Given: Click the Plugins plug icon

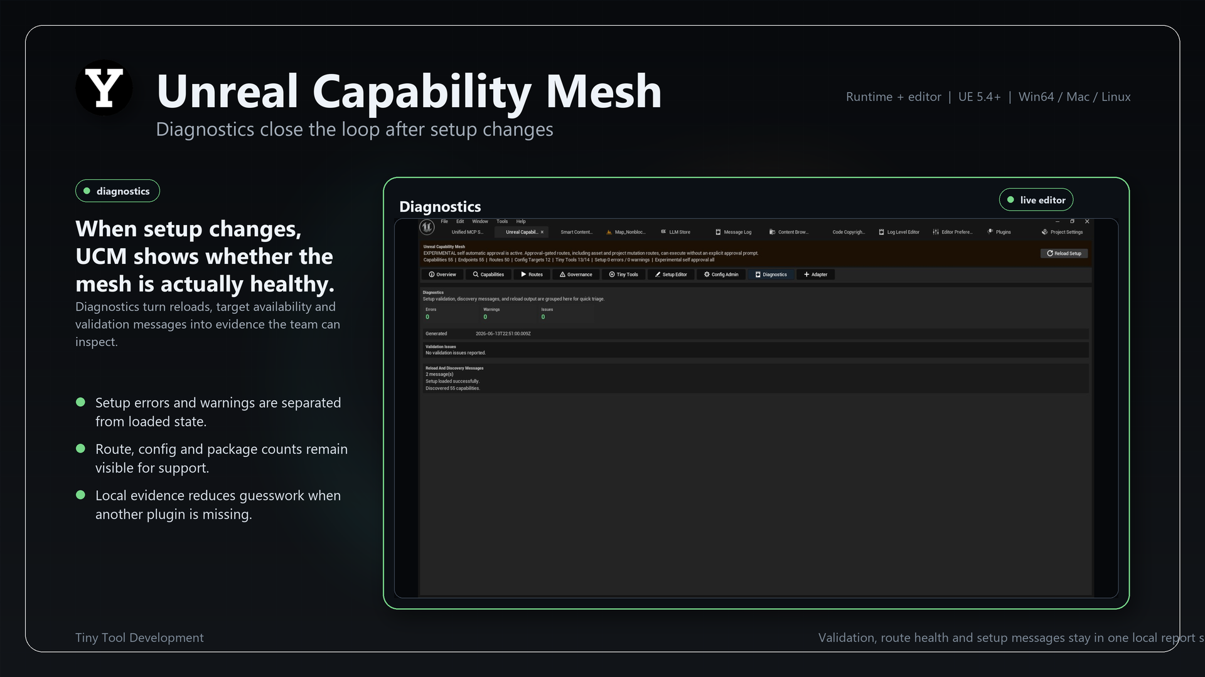Looking at the screenshot, I should click(990, 232).
